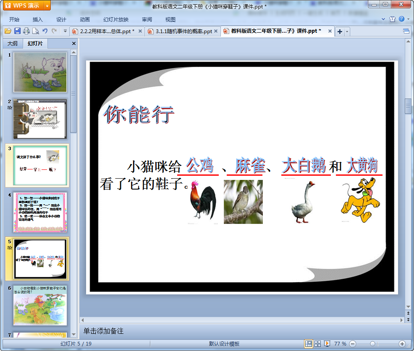Zoom out with minus button
Image resolution: width=414 pixels, height=351 pixels.
(352, 344)
